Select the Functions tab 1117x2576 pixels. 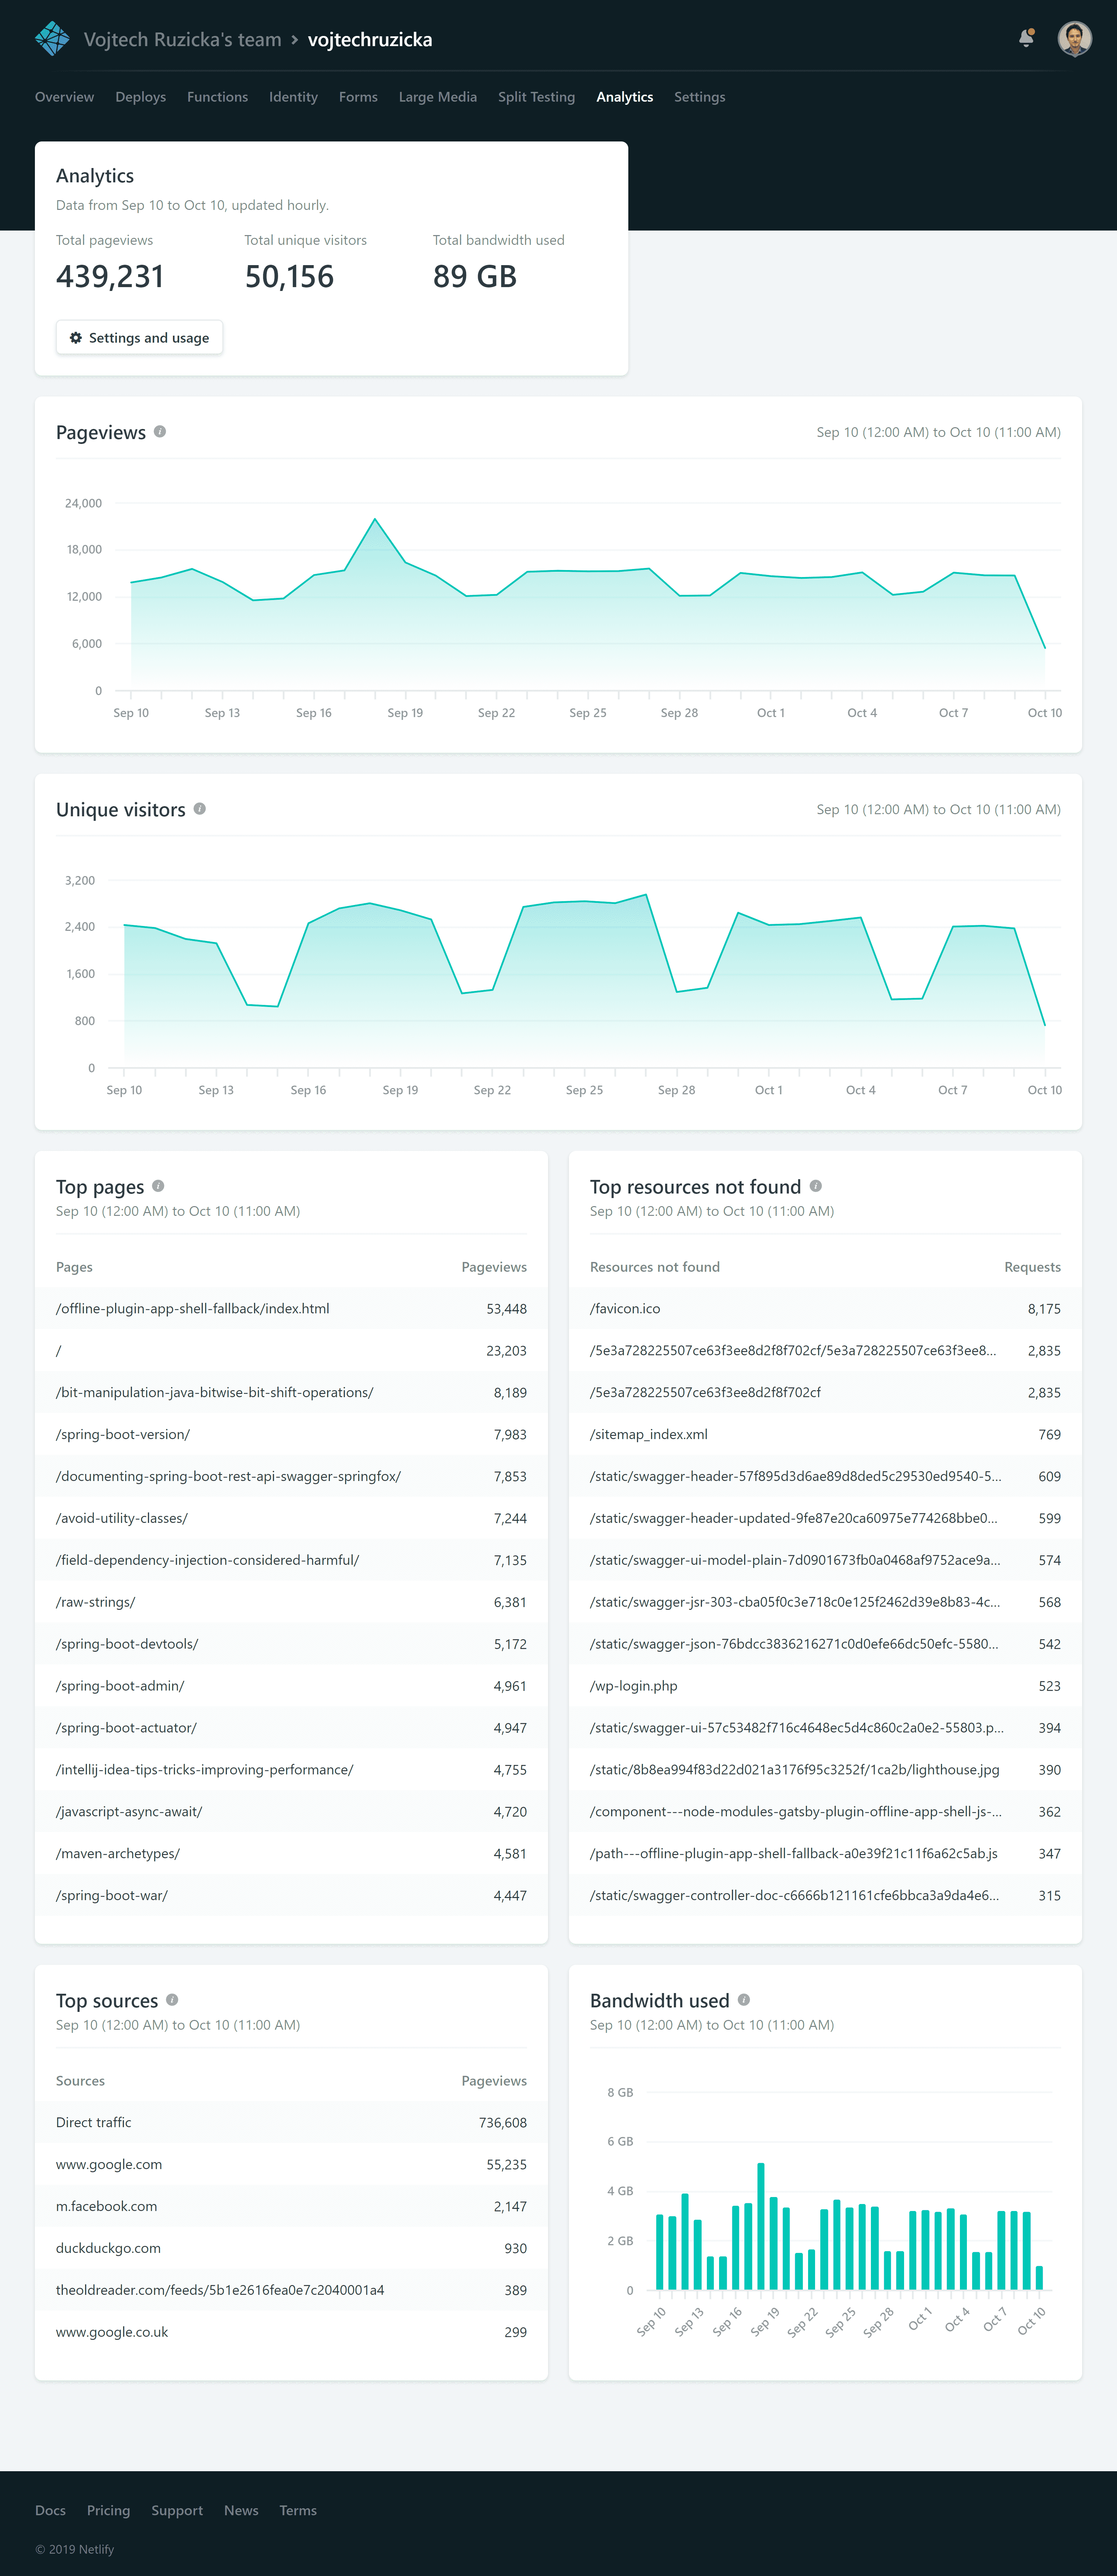tap(217, 97)
